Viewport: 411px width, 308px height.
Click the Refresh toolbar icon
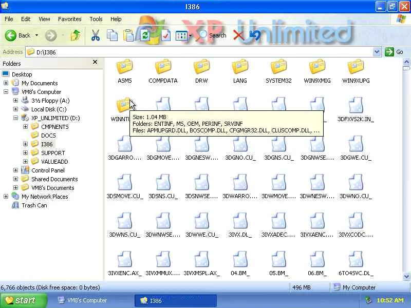[x=145, y=35]
